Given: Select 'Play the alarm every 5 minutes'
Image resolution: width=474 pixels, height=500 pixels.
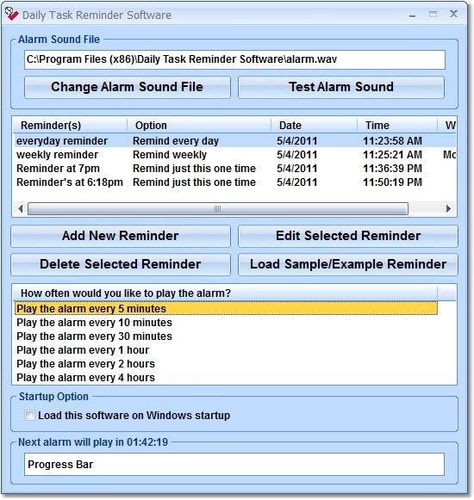Looking at the screenshot, I should [226, 309].
